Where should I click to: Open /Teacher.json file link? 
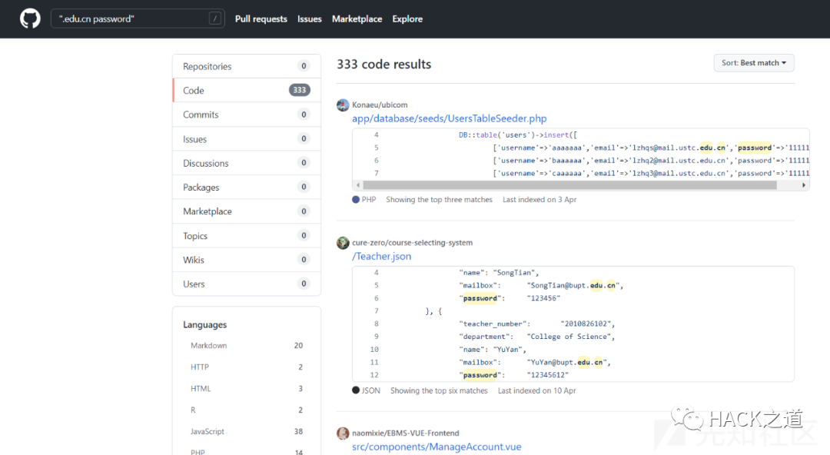(382, 257)
